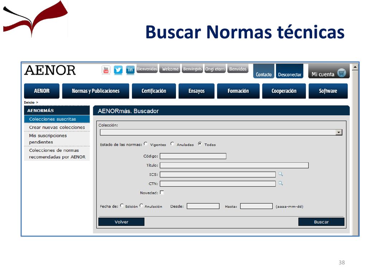This screenshot has height=275, width=367.
Task: Select the Anulación date radio button
Action: coord(141,206)
